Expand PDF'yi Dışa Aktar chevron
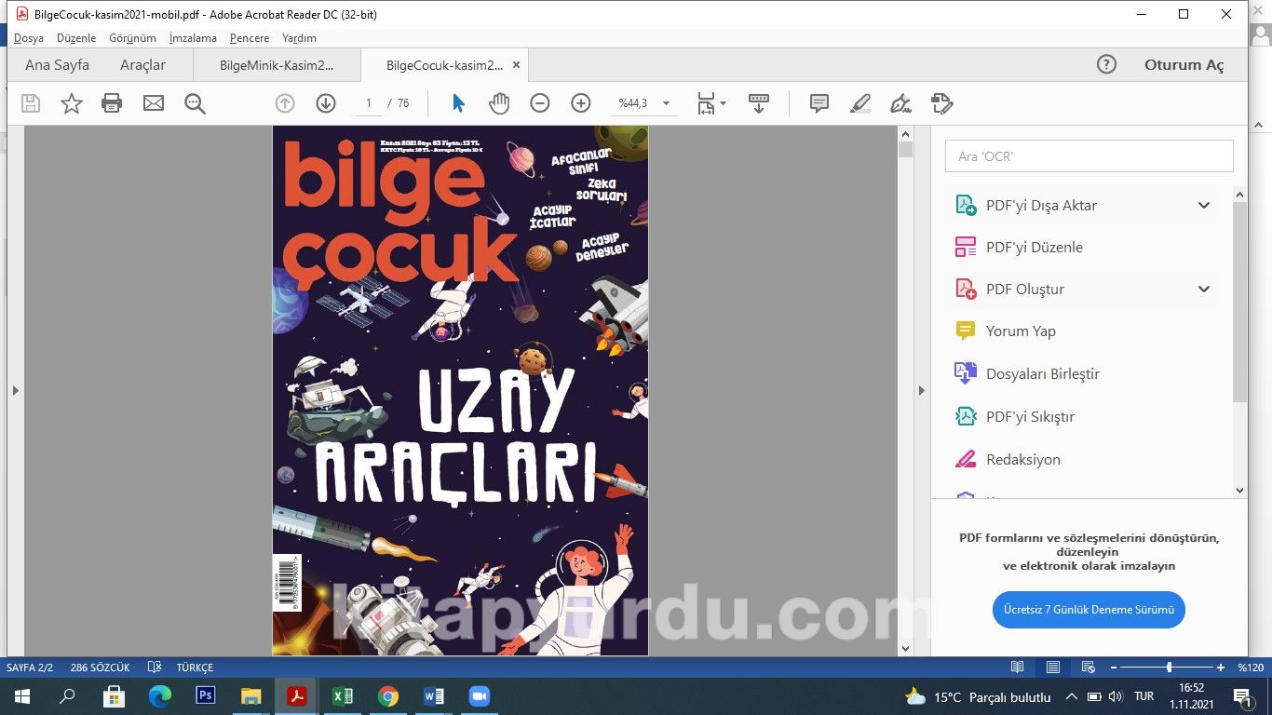Screen dimensions: 1272x715 [1204, 205]
